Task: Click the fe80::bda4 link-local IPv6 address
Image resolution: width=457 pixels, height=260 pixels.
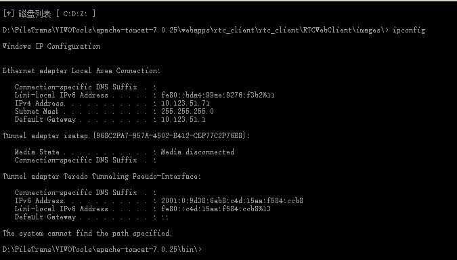Action: pyautogui.click(x=218, y=95)
